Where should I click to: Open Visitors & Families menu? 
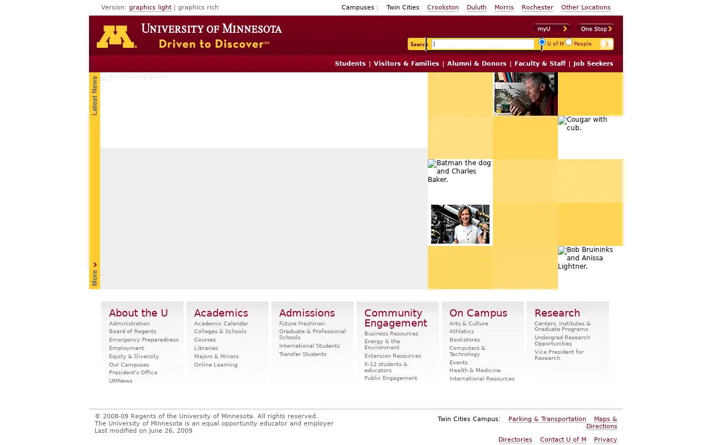click(x=407, y=63)
